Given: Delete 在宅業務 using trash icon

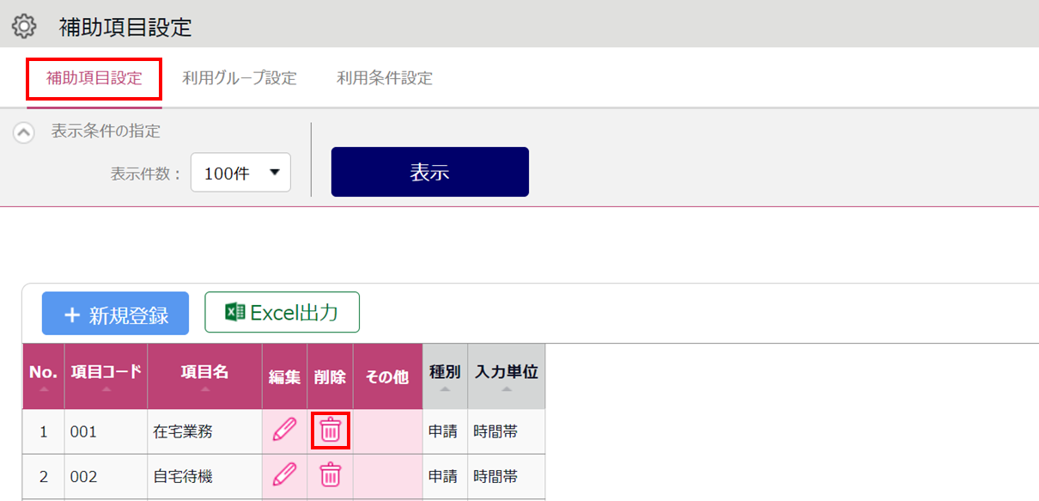Looking at the screenshot, I should click(x=331, y=429).
